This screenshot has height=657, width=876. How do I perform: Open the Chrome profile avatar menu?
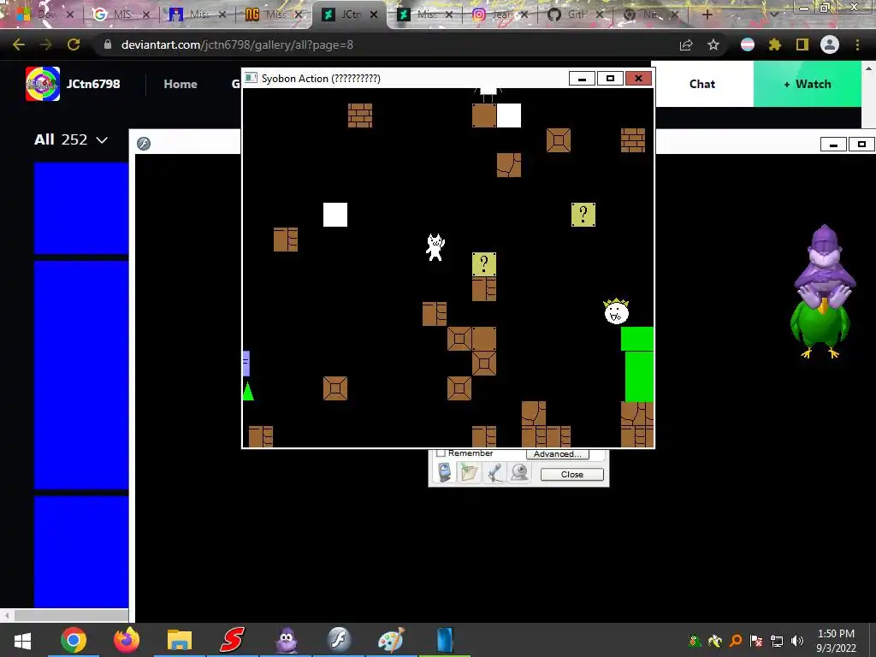pos(830,44)
